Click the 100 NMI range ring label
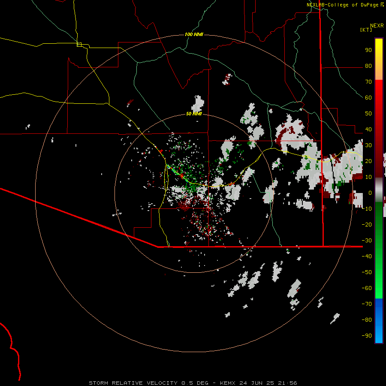 pyautogui.click(x=194, y=34)
